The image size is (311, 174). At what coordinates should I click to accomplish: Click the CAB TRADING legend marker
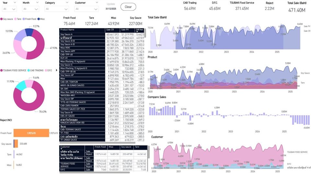pyautogui.click(x=29, y=70)
